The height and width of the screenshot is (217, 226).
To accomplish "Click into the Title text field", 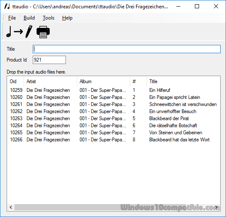I will point(126,49).
